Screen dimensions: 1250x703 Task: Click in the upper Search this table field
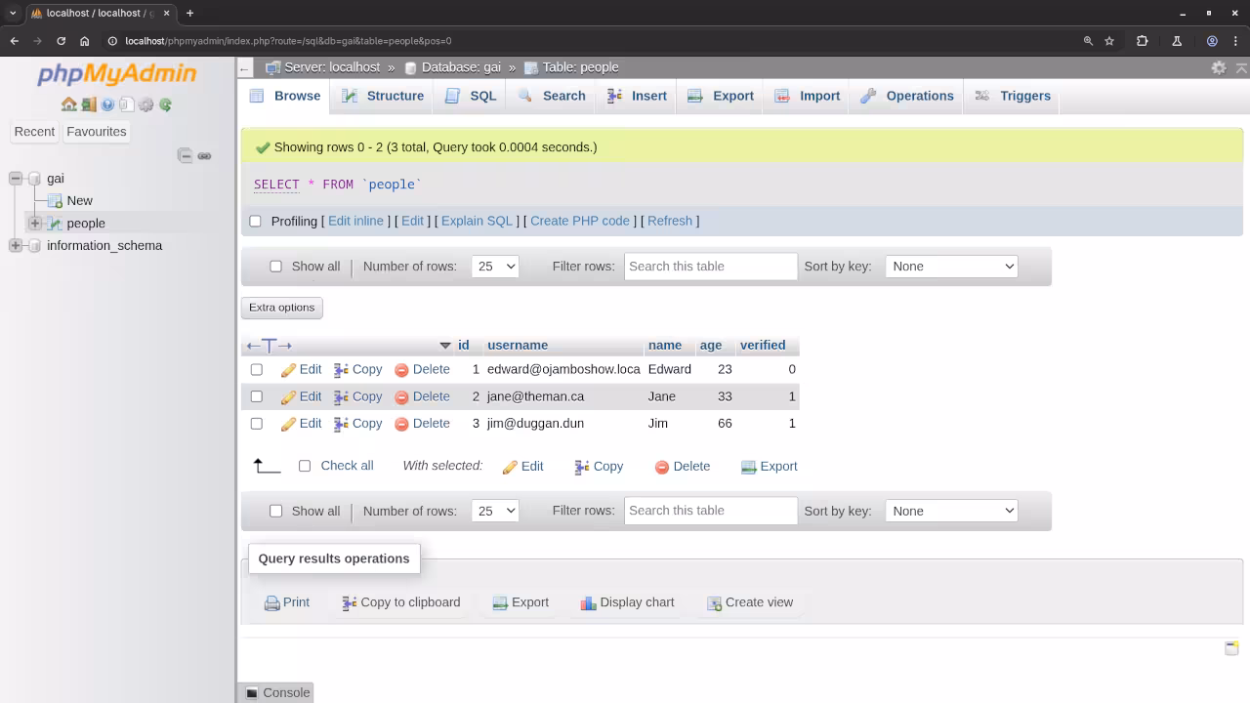[x=711, y=267]
